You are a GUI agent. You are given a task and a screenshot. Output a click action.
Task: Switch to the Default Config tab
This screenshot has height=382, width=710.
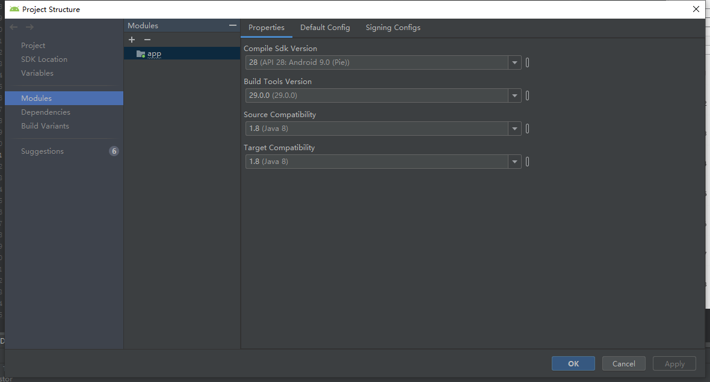click(325, 28)
